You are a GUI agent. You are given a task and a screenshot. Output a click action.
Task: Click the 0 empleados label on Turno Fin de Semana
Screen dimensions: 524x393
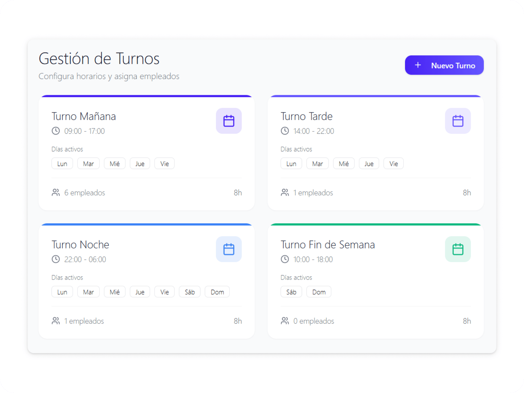coord(313,321)
